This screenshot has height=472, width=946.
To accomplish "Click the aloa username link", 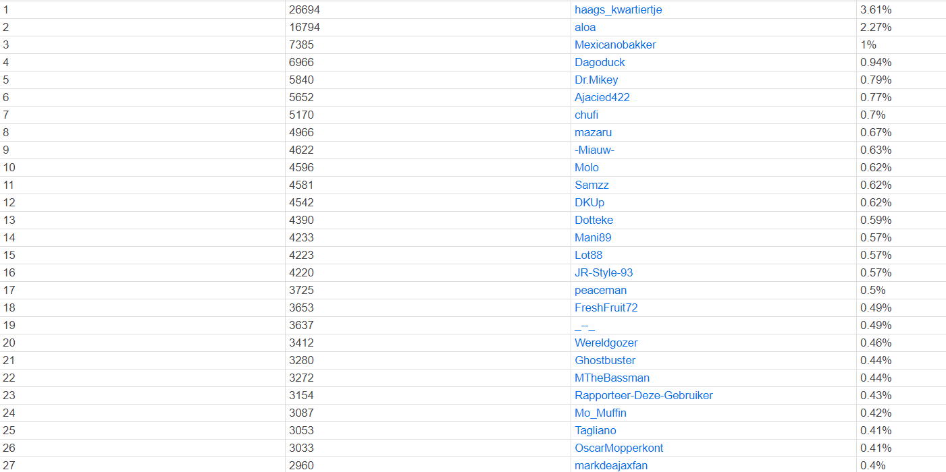I will click(x=585, y=28).
